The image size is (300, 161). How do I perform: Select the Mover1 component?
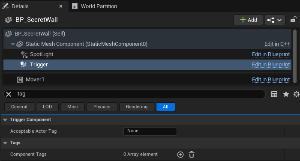[147, 80]
